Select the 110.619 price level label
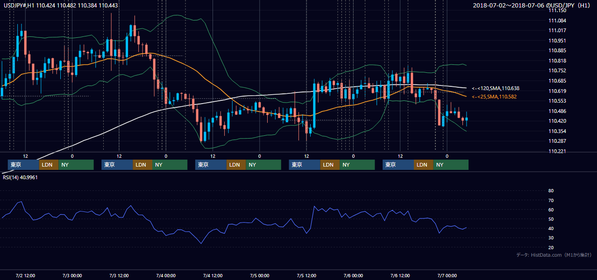The image size is (597, 280). (557, 91)
